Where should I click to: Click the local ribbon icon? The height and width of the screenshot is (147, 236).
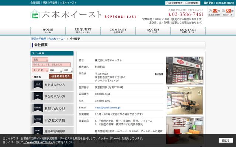tap(38, 130)
